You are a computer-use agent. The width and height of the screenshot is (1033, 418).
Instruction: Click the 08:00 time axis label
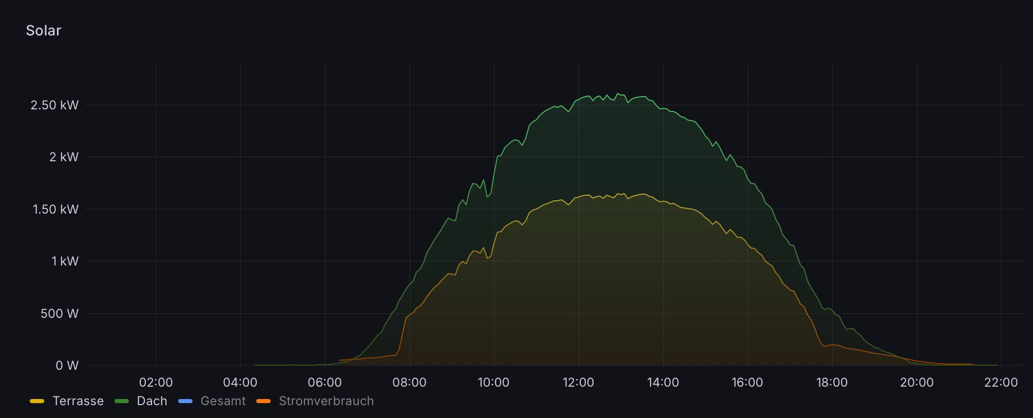(x=409, y=383)
